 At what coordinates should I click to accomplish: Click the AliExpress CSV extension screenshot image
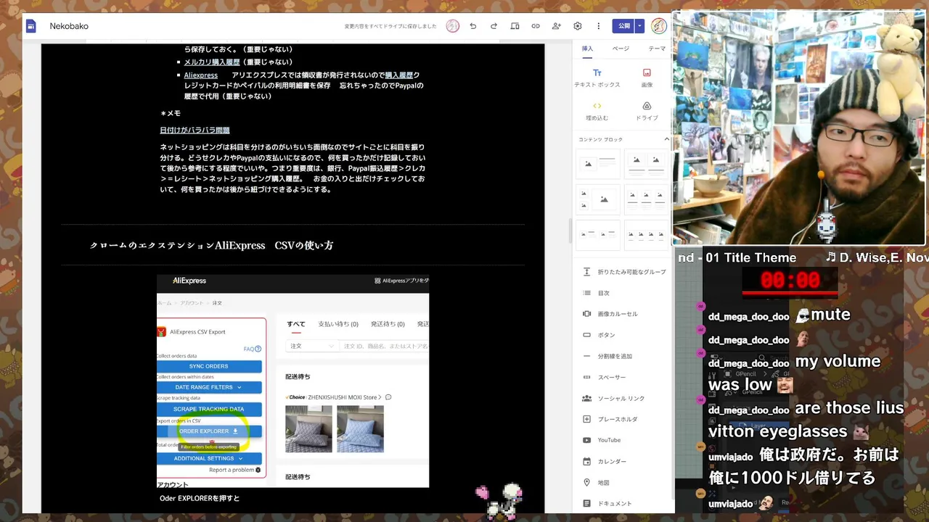pos(292,381)
